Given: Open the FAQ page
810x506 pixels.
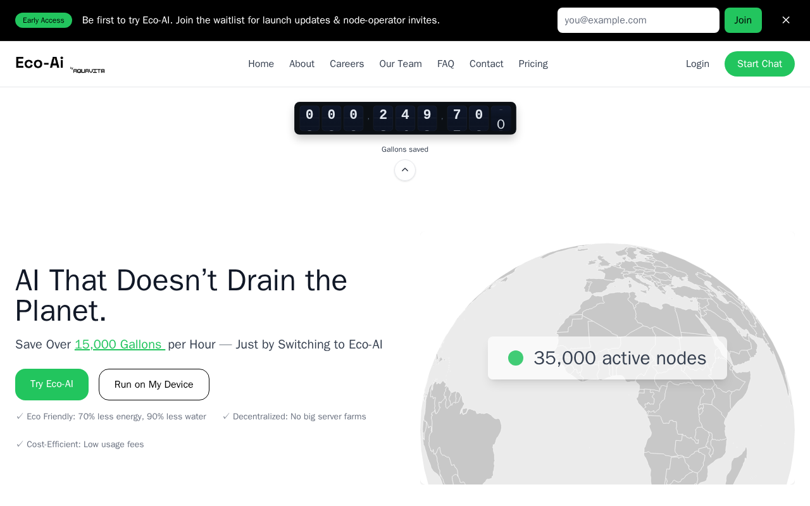Looking at the screenshot, I should pos(445,64).
